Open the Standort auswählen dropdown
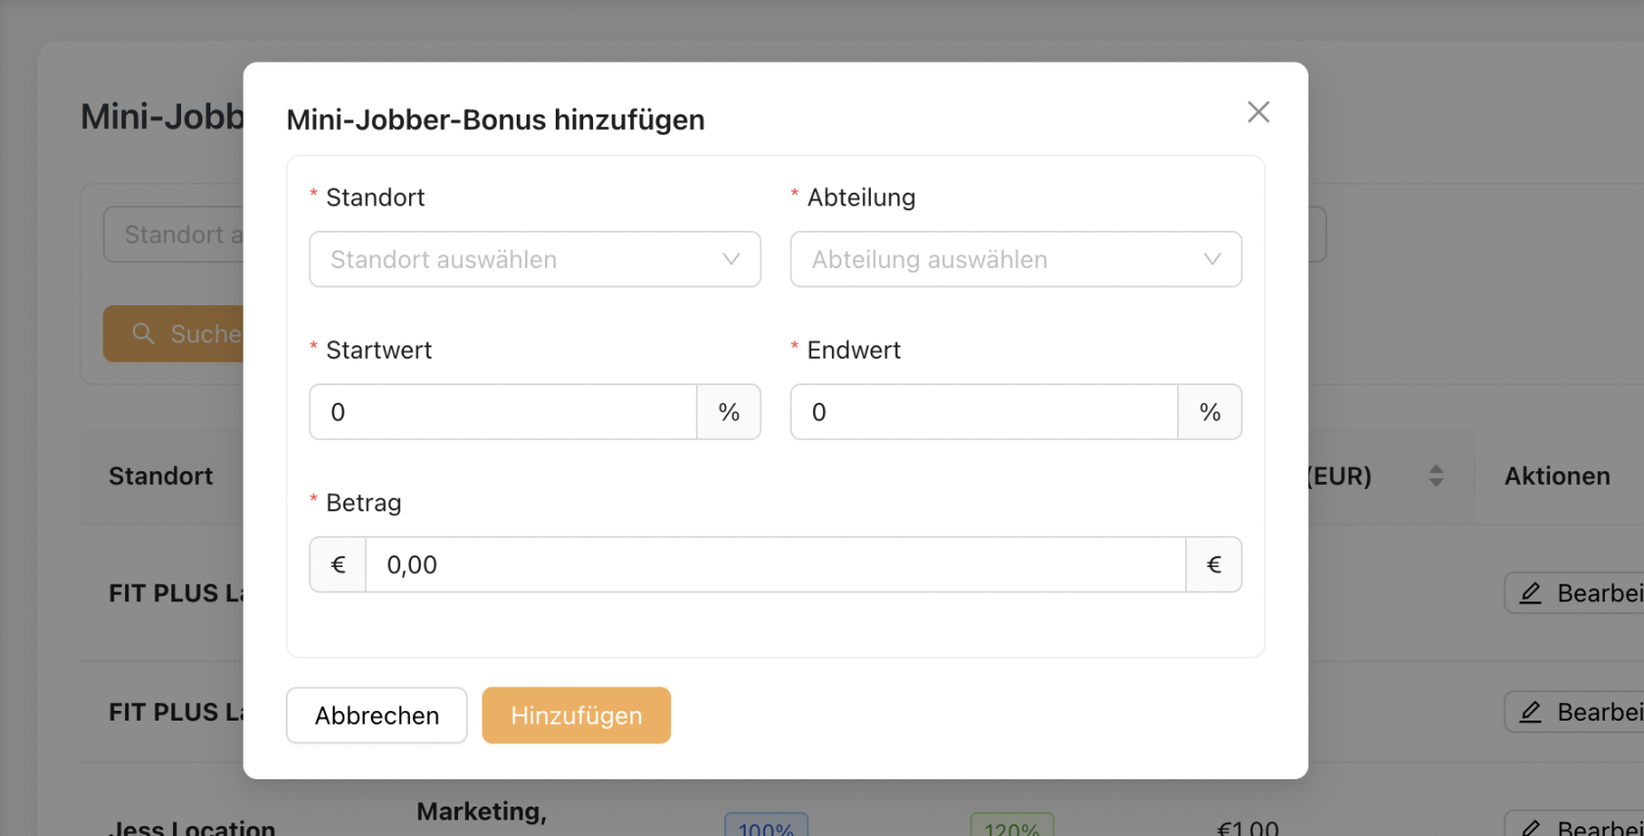The height and width of the screenshot is (836, 1644). [535, 259]
